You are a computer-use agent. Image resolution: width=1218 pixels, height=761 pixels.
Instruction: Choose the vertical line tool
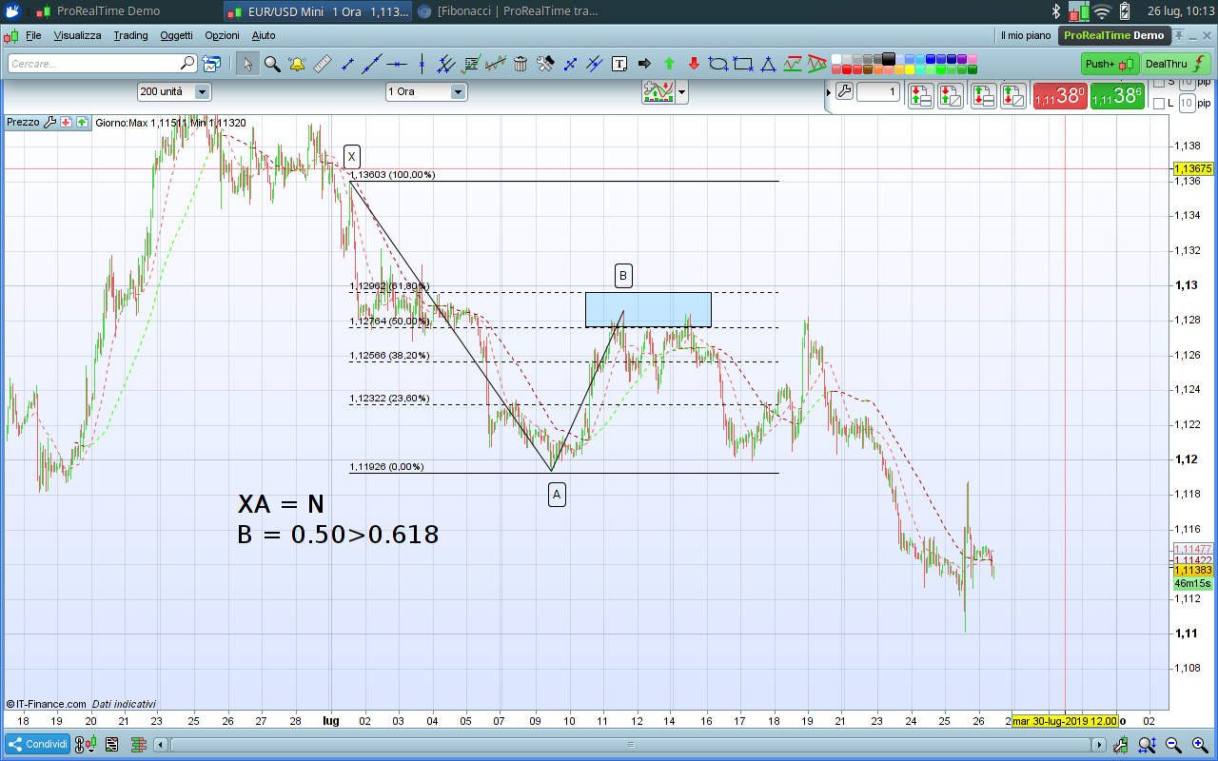(x=422, y=64)
